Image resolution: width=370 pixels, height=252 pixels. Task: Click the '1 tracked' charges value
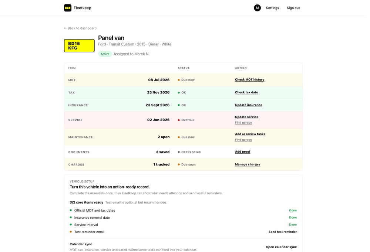(161, 164)
